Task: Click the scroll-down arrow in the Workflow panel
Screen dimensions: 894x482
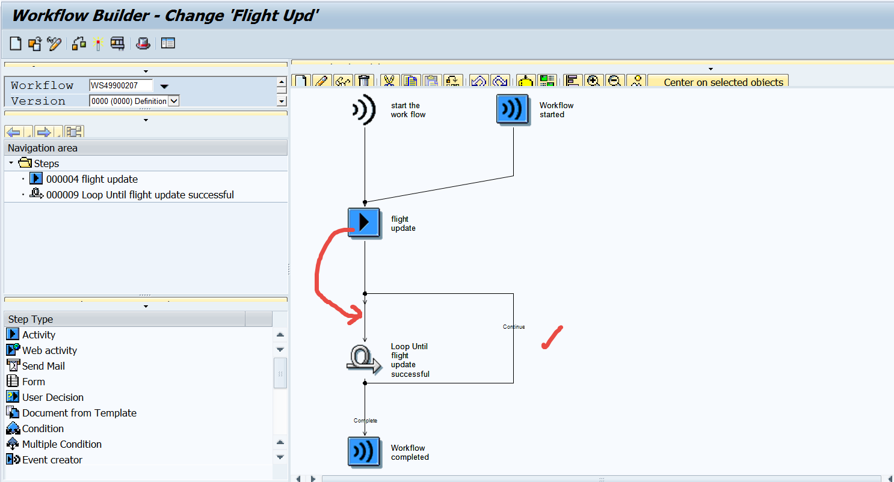Action: coord(282,101)
